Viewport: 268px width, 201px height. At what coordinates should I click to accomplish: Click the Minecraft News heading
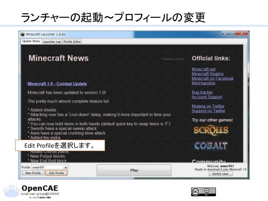[58, 58]
